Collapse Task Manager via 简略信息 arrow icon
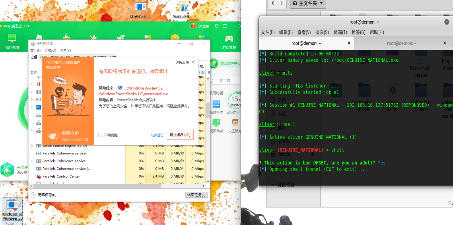The image size is (453, 225). click(x=33, y=195)
